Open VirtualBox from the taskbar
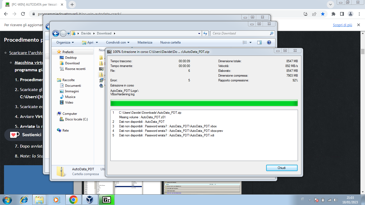The width and height of the screenshot is (365, 205). pyautogui.click(x=90, y=200)
